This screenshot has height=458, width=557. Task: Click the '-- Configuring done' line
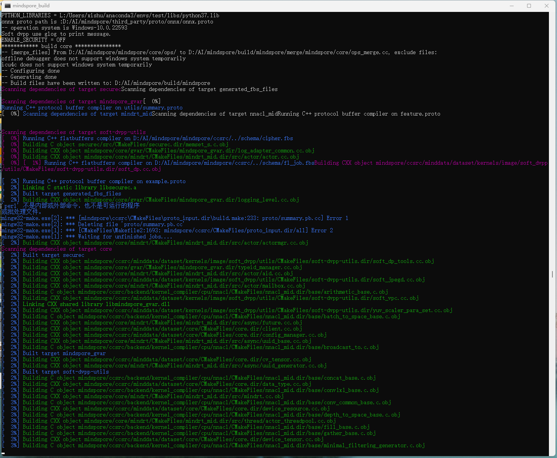(x=31, y=71)
